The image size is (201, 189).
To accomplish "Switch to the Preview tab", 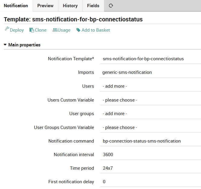I will point(45,6).
